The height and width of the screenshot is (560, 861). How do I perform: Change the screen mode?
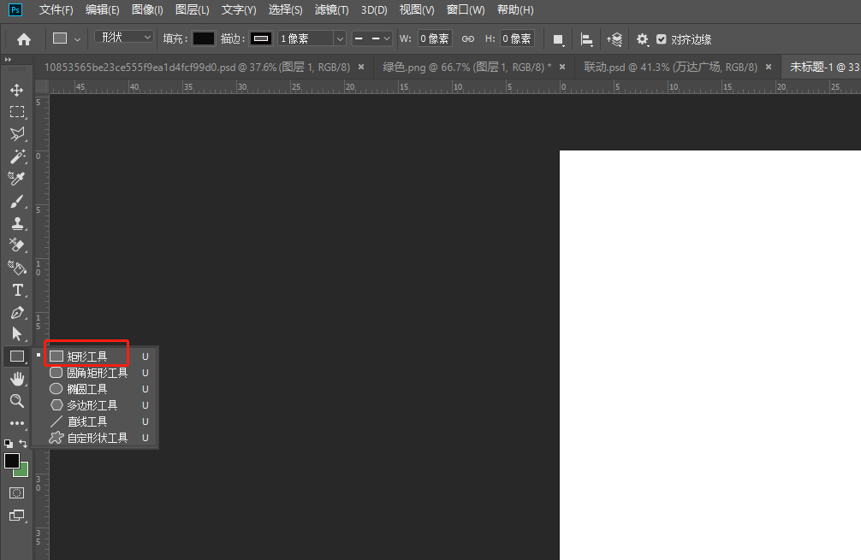click(x=17, y=516)
